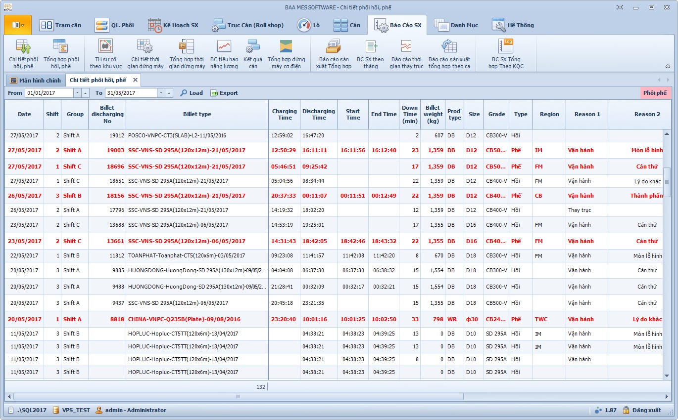Click the Đăng xuất logout button
678x420 pixels.
(x=641, y=410)
